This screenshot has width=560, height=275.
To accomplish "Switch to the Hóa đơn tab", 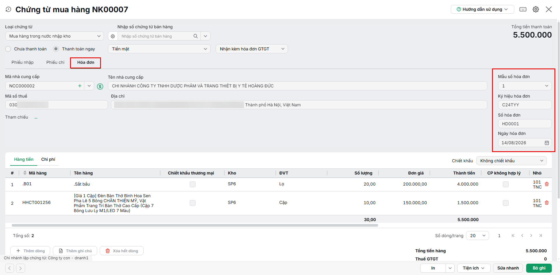I will pyautogui.click(x=86, y=62).
